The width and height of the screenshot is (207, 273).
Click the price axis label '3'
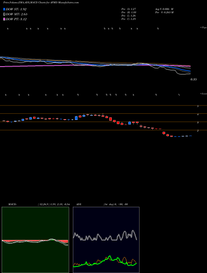pos(198,122)
